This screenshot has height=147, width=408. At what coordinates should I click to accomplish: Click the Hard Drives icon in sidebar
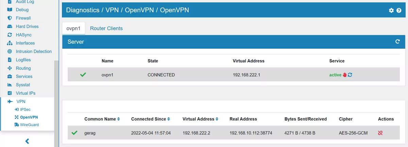[x=10, y=26]
